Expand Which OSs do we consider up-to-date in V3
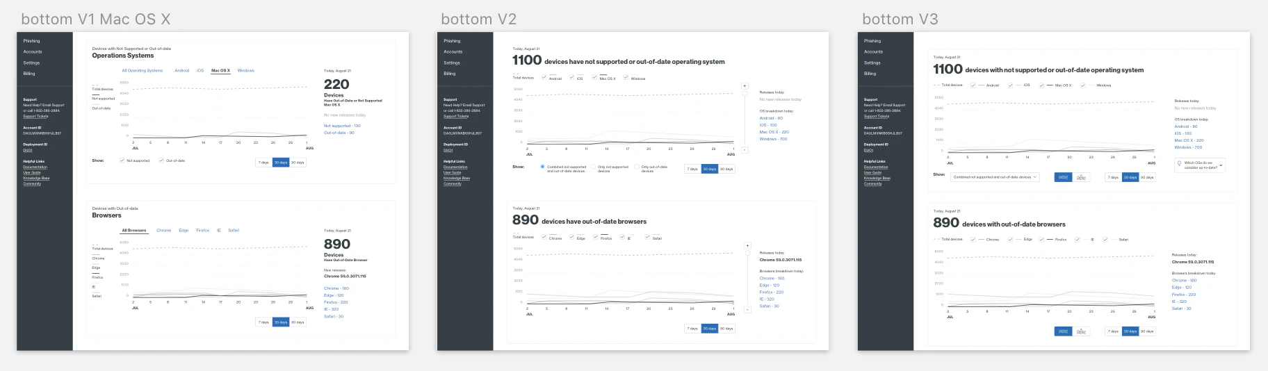The height and width of the screenshot is (371, 1268). [x=1200, y=165]
